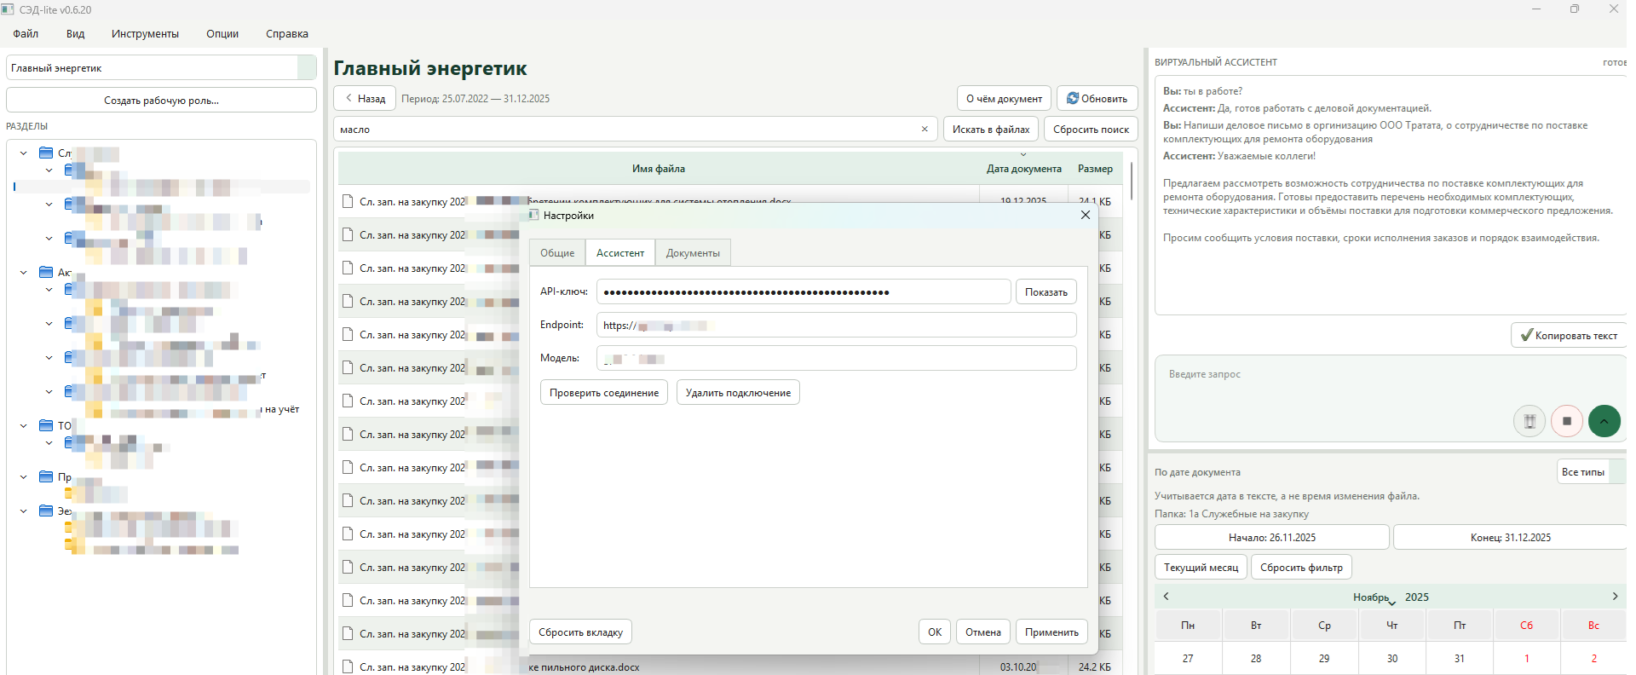The width and height of the screenshot is (1636, 675).
Task: Go to previous month in the calendar
Action: tap(1166, 597)
